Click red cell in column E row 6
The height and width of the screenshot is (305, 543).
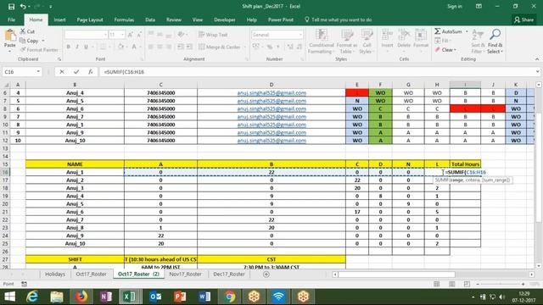(357, 92)
